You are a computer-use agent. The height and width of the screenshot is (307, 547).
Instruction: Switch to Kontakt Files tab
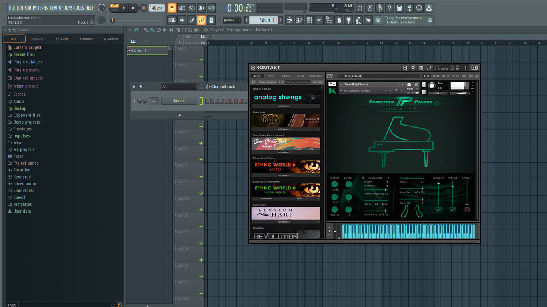[271, 76]
